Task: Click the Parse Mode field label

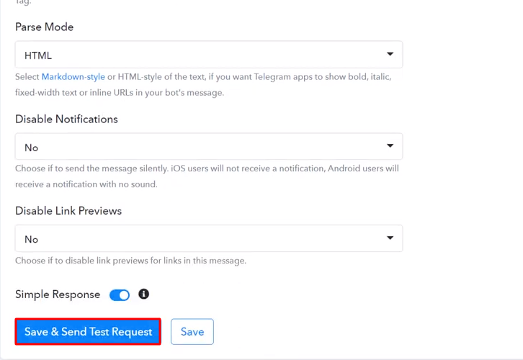Action: (x=44, y=27)
